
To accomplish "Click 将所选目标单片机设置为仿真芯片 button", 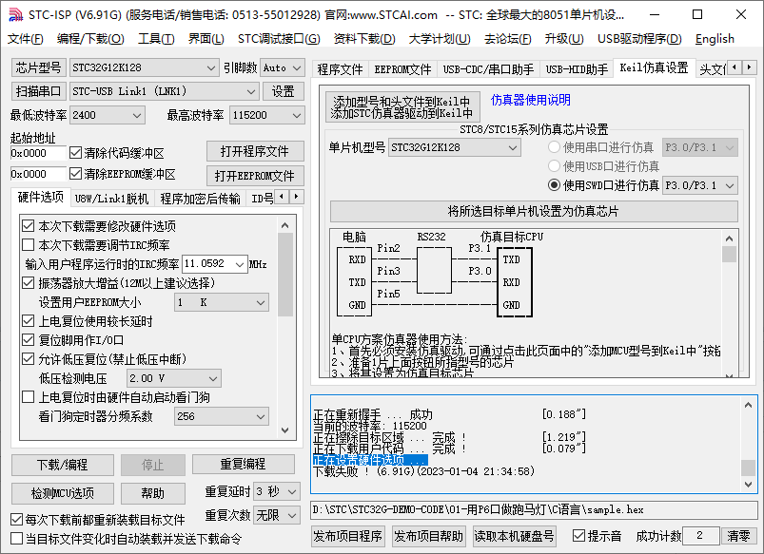I will coord(534,212).
